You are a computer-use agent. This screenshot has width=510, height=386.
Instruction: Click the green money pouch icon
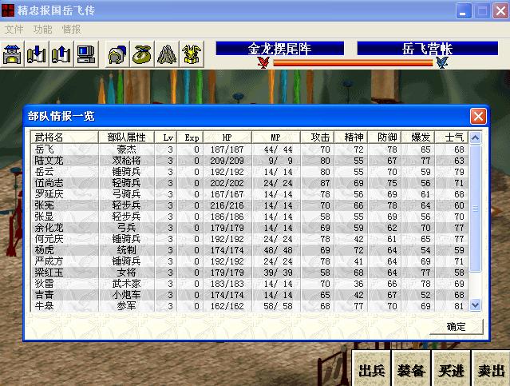pyautogui.click(x=141, y=55)
